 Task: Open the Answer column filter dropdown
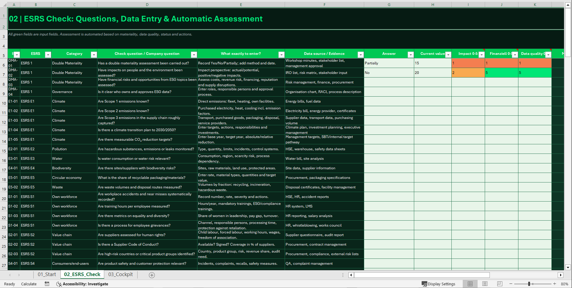411,55
